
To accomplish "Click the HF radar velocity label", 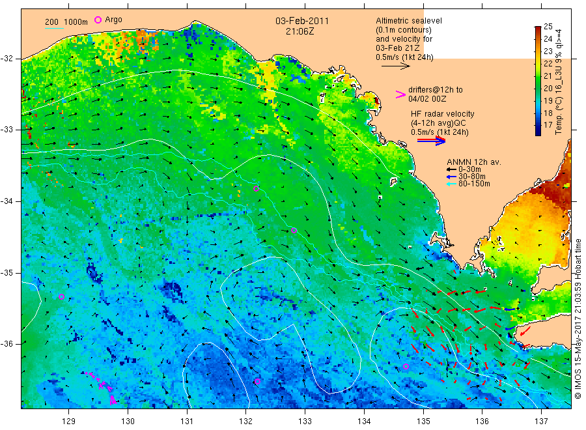I will [443, 114].
